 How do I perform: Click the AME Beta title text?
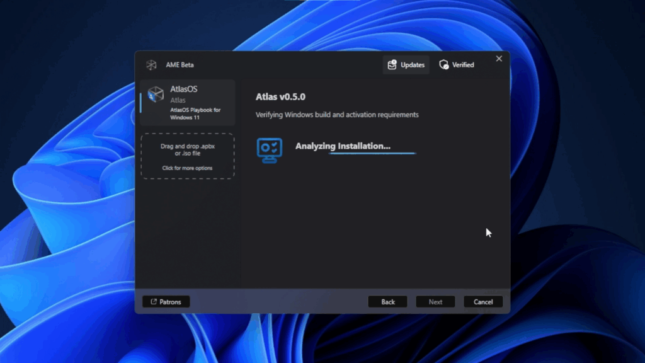pyautogui.click(x=180, y=65)
